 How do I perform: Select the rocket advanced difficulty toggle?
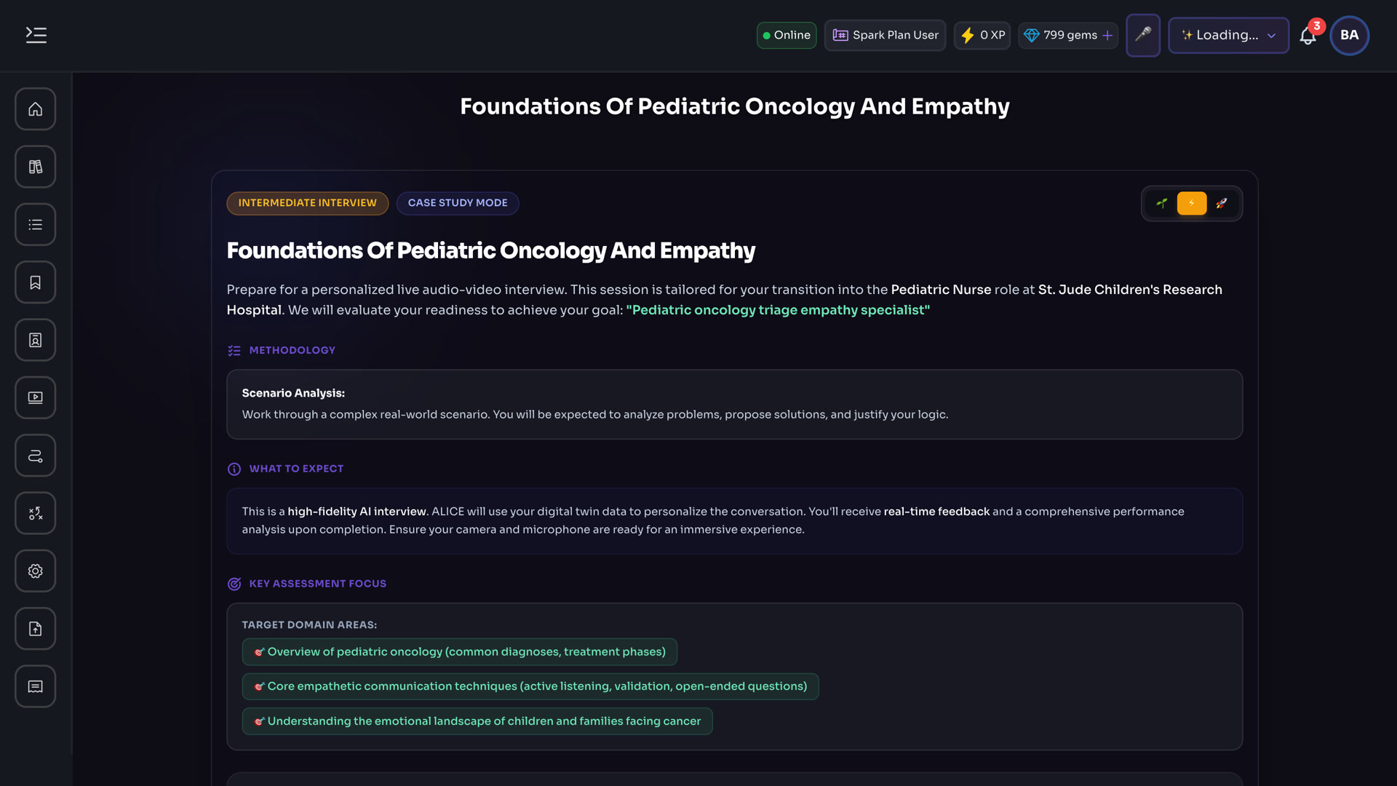1222,203
